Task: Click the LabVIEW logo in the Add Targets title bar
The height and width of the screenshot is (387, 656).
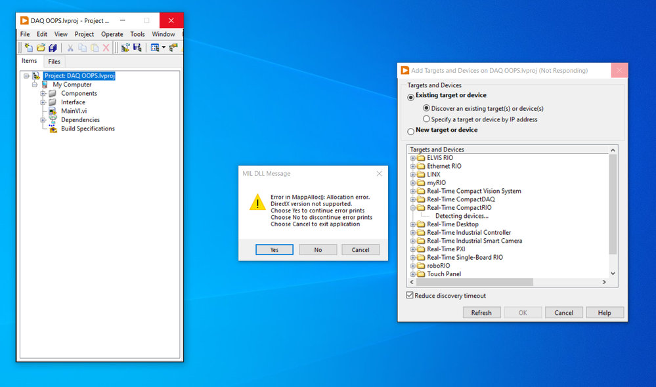Action: [405, 70]
